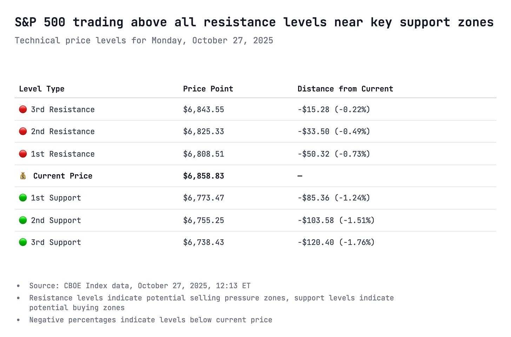Image resolution: width=511 pixels, height=337 pixels.
Task: Click the S&P 500 headline title
Action: [x=254, y=22]
